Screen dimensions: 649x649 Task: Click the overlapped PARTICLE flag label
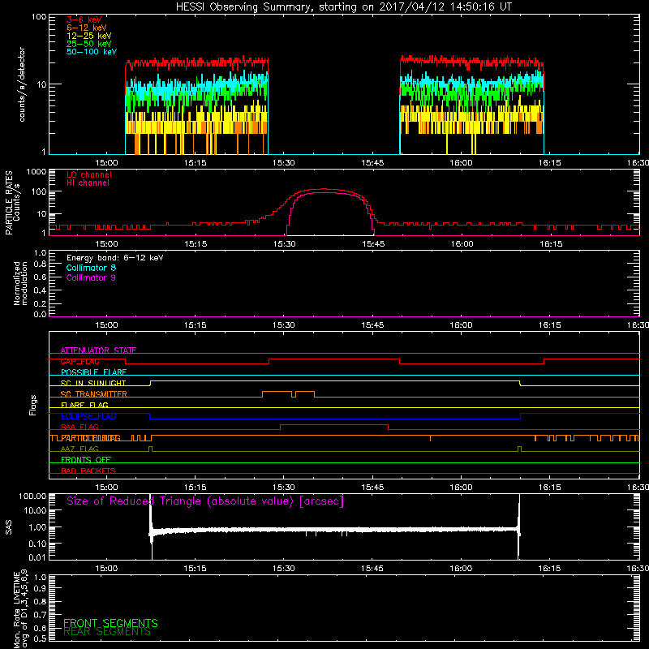91,438
